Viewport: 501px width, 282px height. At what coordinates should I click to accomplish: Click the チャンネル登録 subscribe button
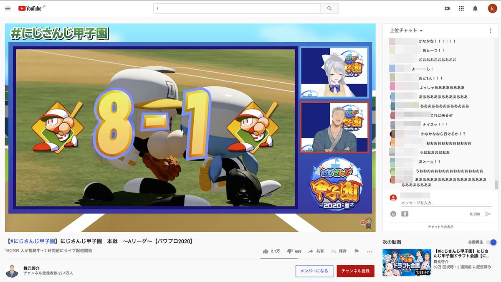tap(356, 271)
